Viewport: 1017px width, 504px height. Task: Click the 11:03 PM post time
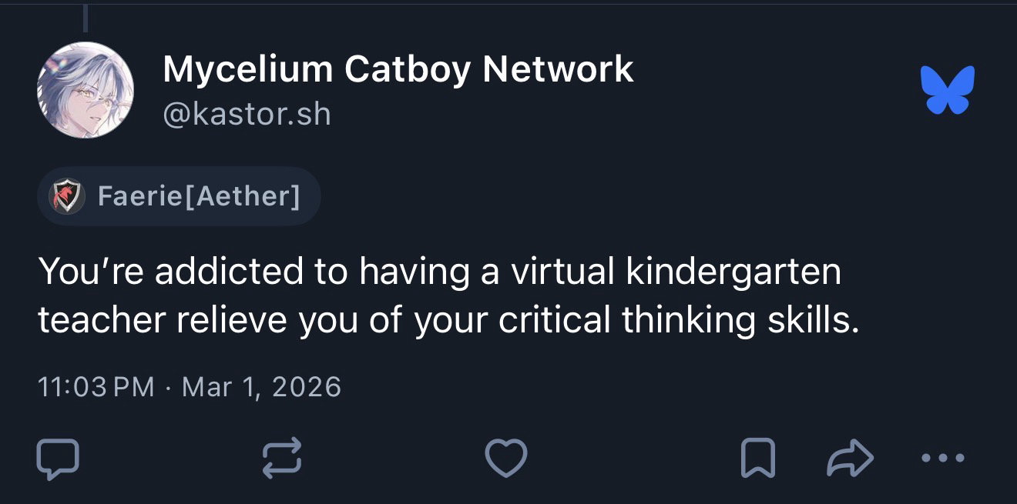(x=96, y=386)
